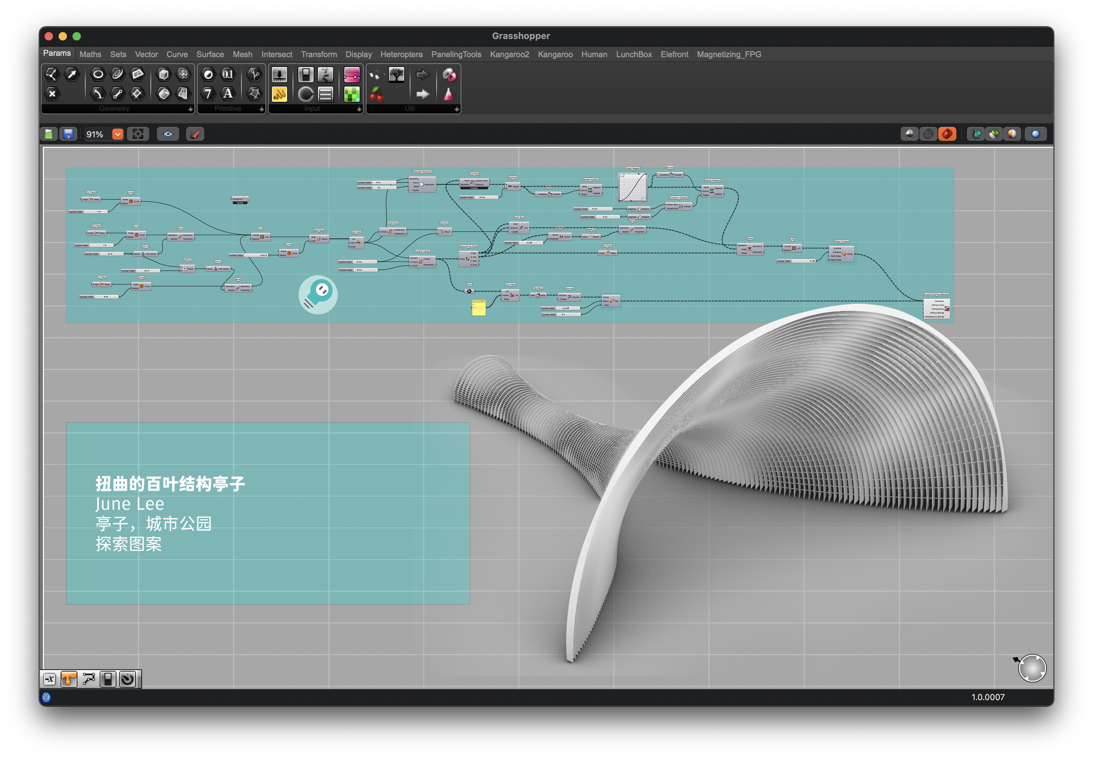Select the Box geometry parameter icon
The image size is (1093, 758).
pos(163,74)
